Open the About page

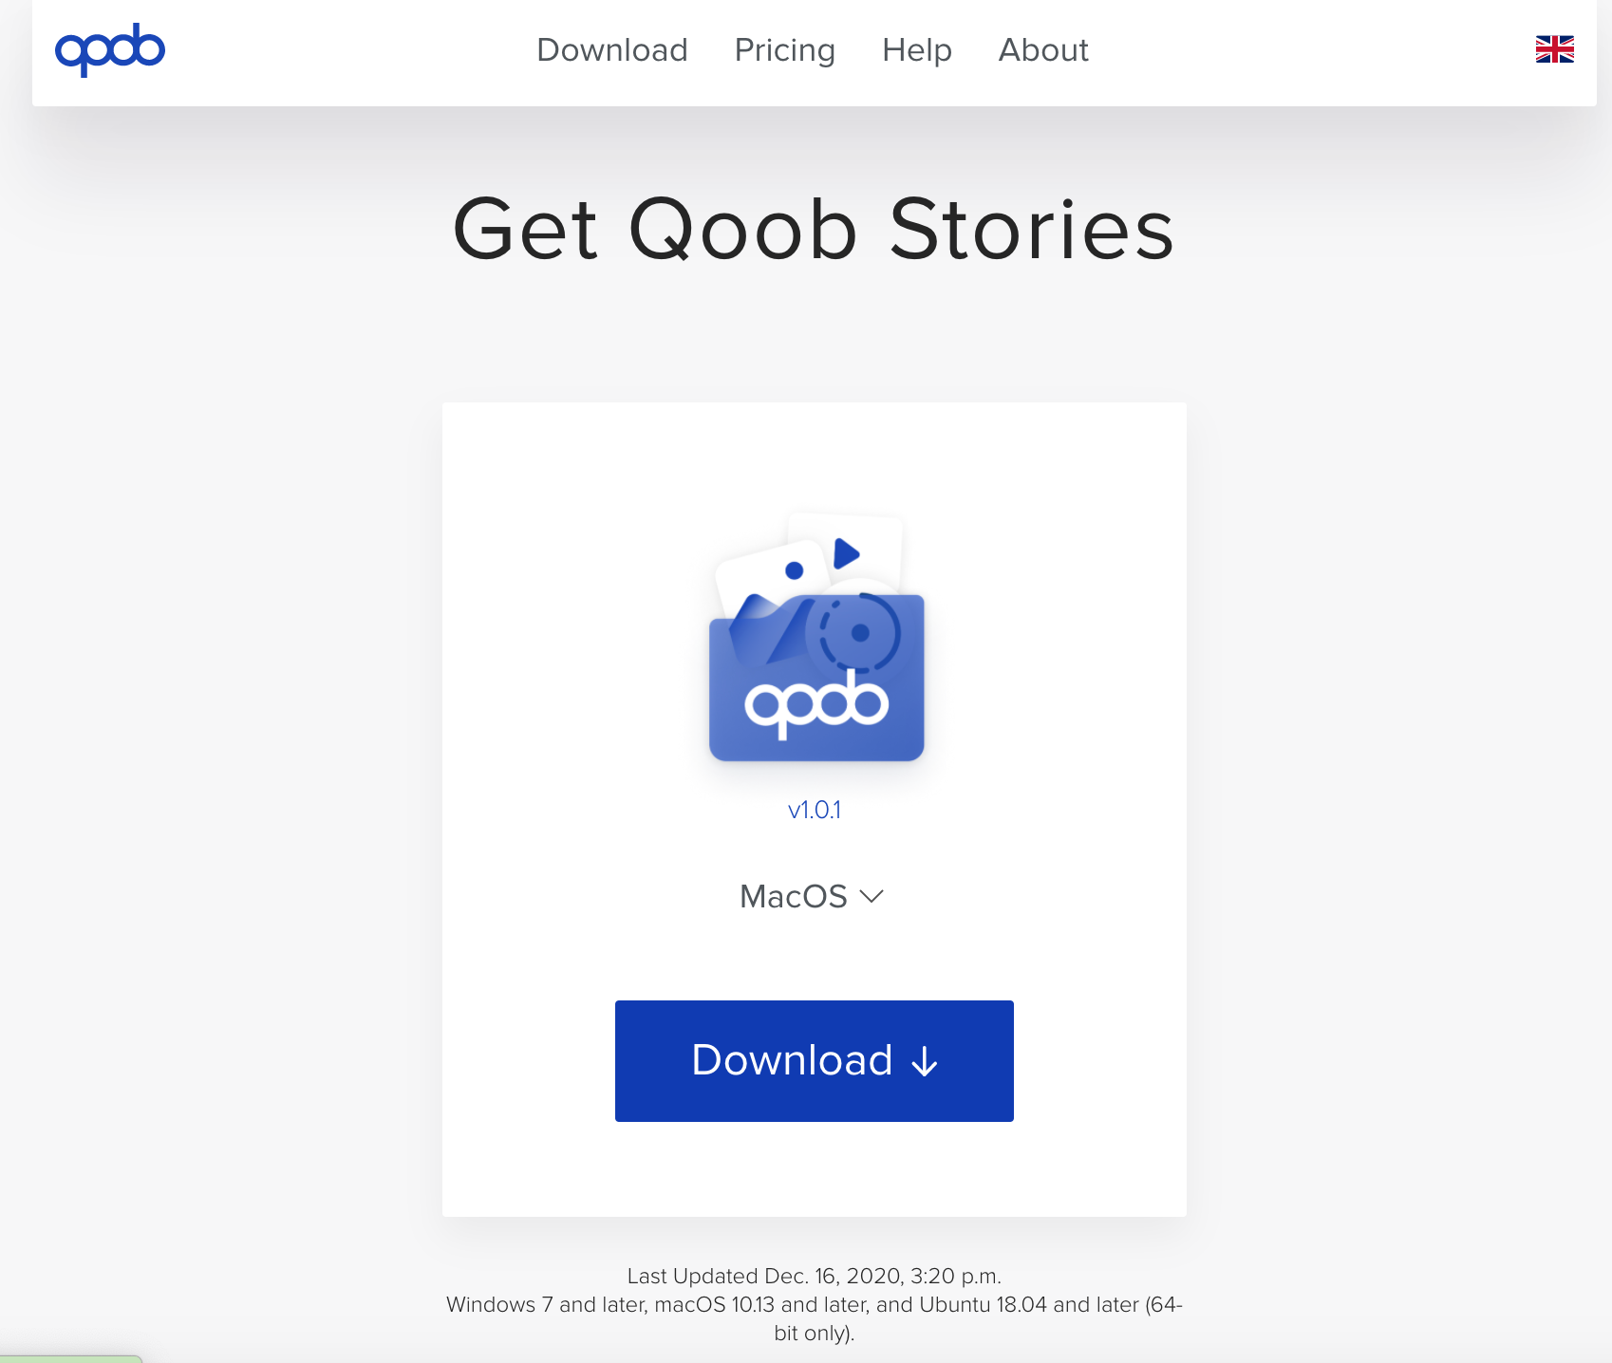point(1043,50)
